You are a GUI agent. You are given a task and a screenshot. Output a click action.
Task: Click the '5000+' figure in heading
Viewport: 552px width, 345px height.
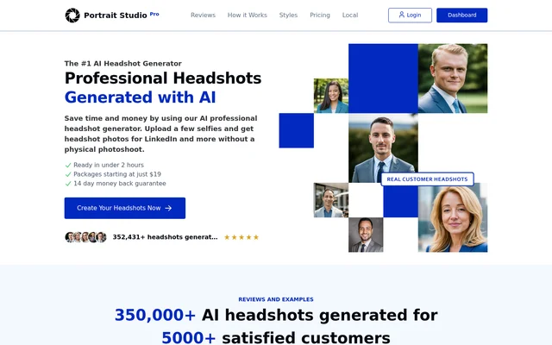[x=188, y=337]
